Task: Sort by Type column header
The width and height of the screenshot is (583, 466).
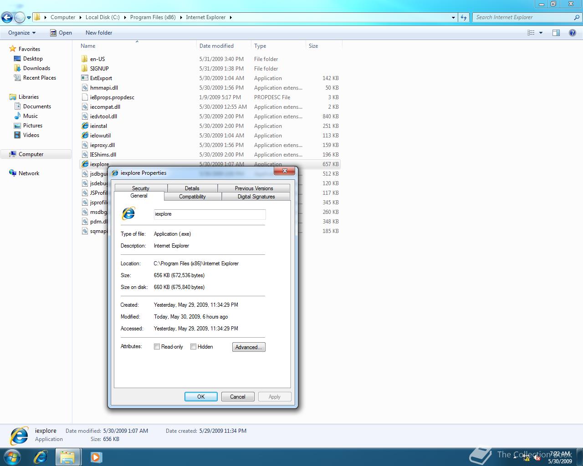Action: click(278, 46)
